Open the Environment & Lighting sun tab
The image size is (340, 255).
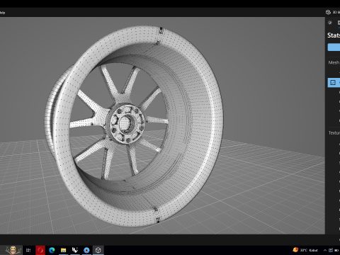330,23
